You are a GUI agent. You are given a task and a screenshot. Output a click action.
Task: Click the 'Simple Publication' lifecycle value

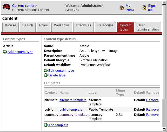point(93,60)
